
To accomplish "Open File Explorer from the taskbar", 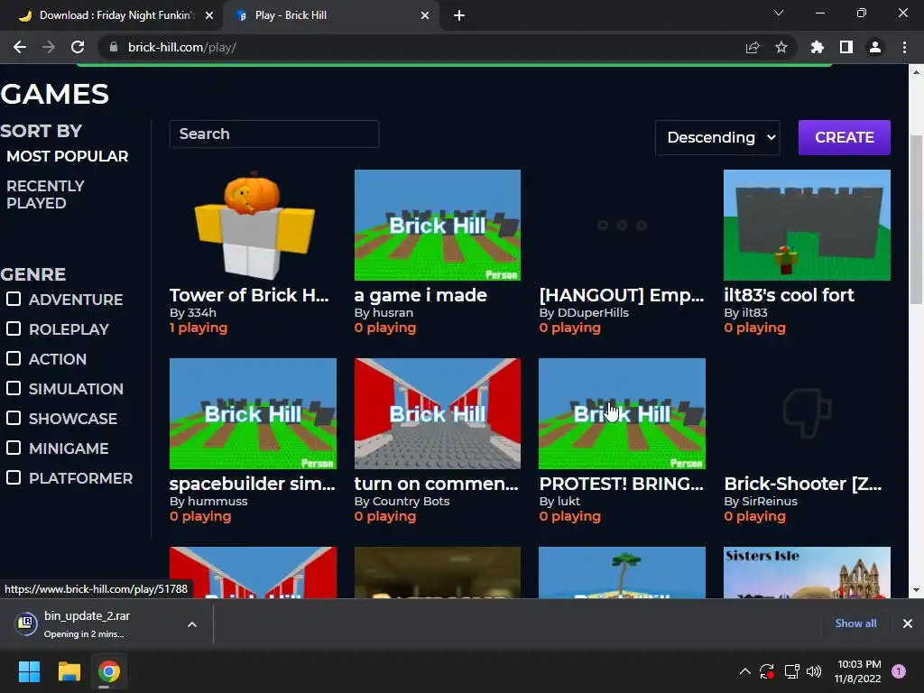I will pyautogui.click(x=69, y=671).
